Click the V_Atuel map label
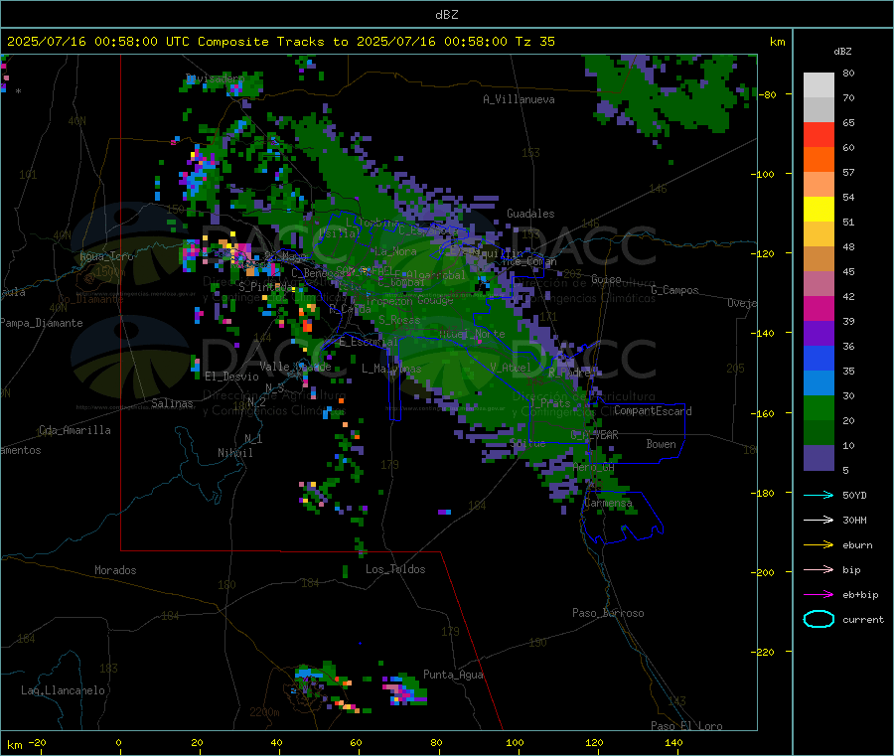 tap(511, 368)
